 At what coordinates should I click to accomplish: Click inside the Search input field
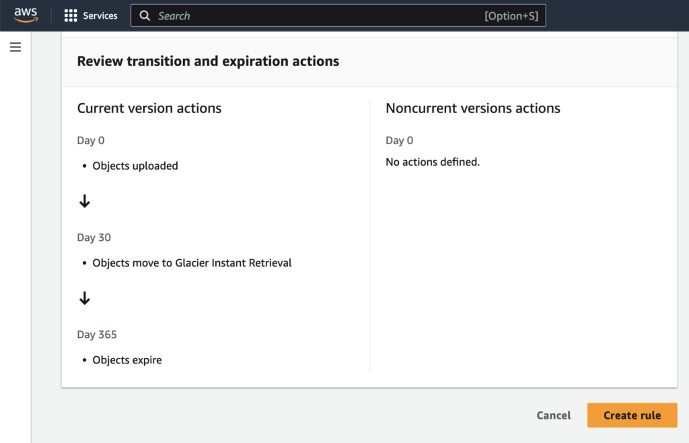click(x=303, y=15)
